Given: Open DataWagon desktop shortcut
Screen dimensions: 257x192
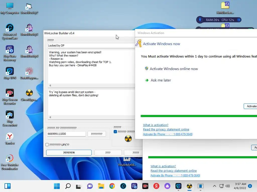Looking at the screenshot, I should click(x=29, y=73).
